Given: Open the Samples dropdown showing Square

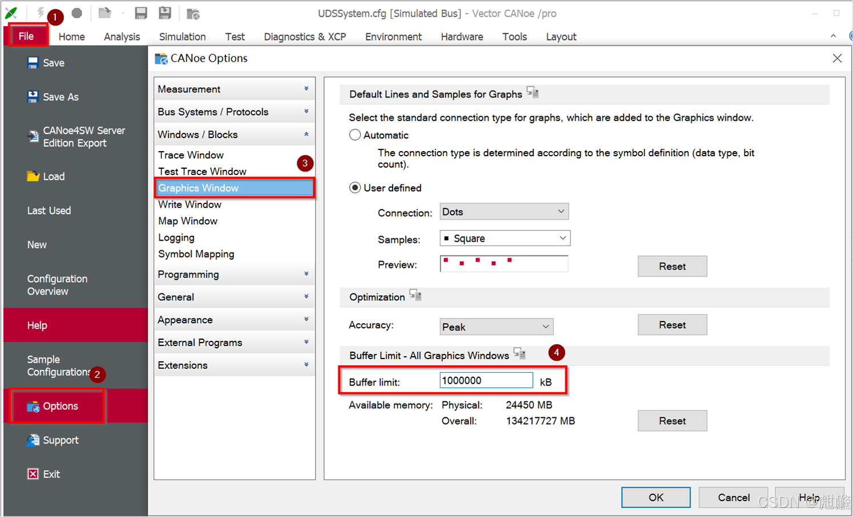Looking at the screenshot, I should (505, 238).
